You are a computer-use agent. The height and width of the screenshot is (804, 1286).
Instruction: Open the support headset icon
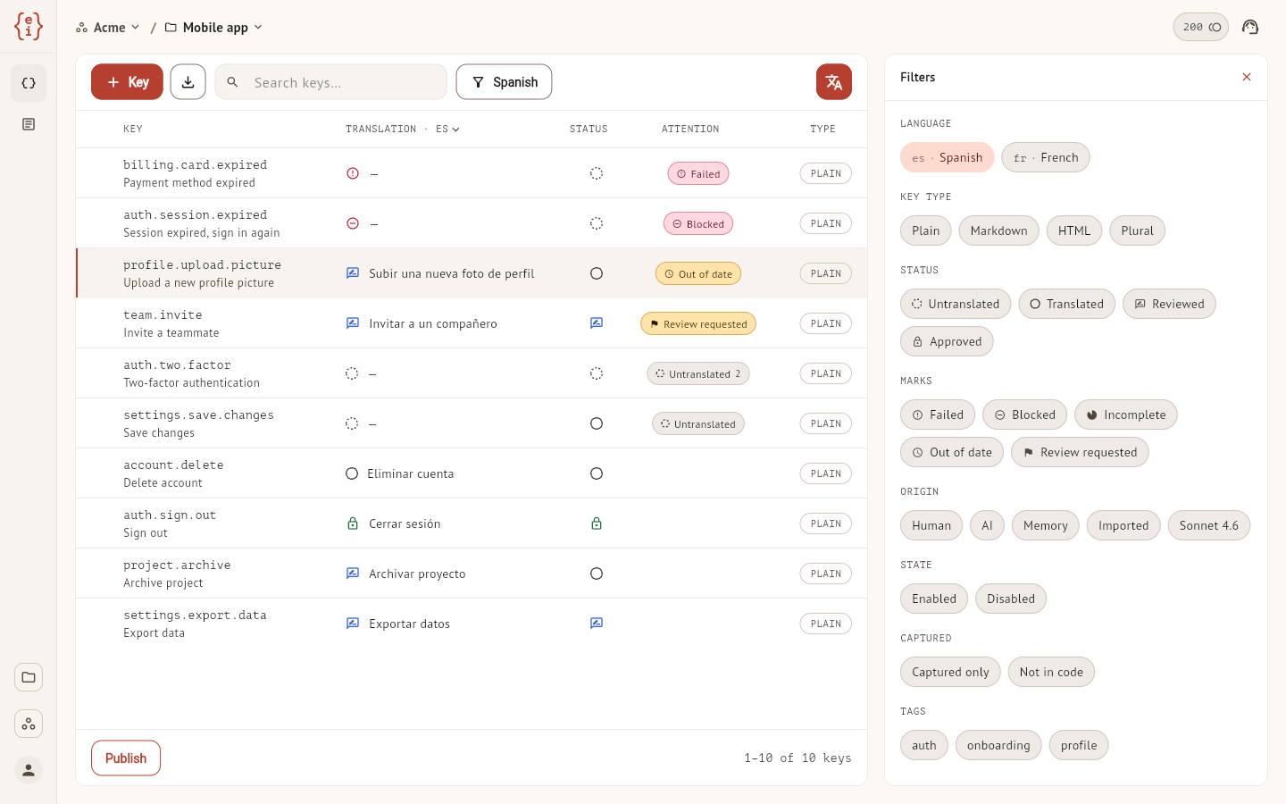point(1250,27)
